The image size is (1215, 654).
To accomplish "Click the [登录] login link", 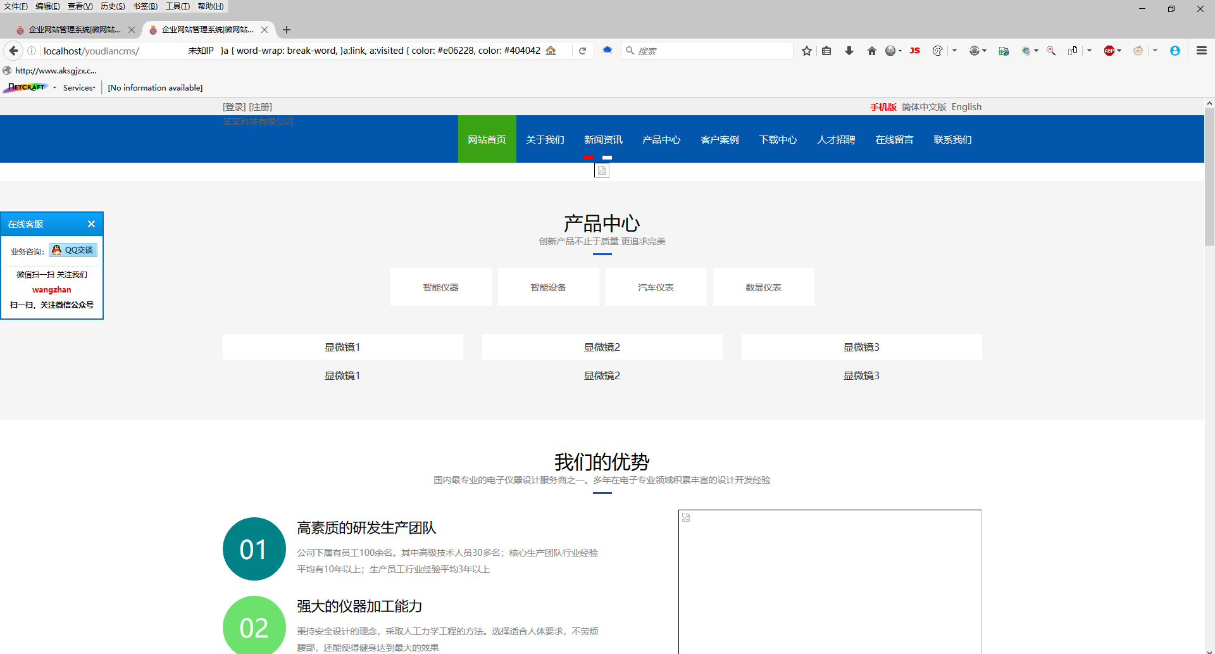I will tap(234, 107).
